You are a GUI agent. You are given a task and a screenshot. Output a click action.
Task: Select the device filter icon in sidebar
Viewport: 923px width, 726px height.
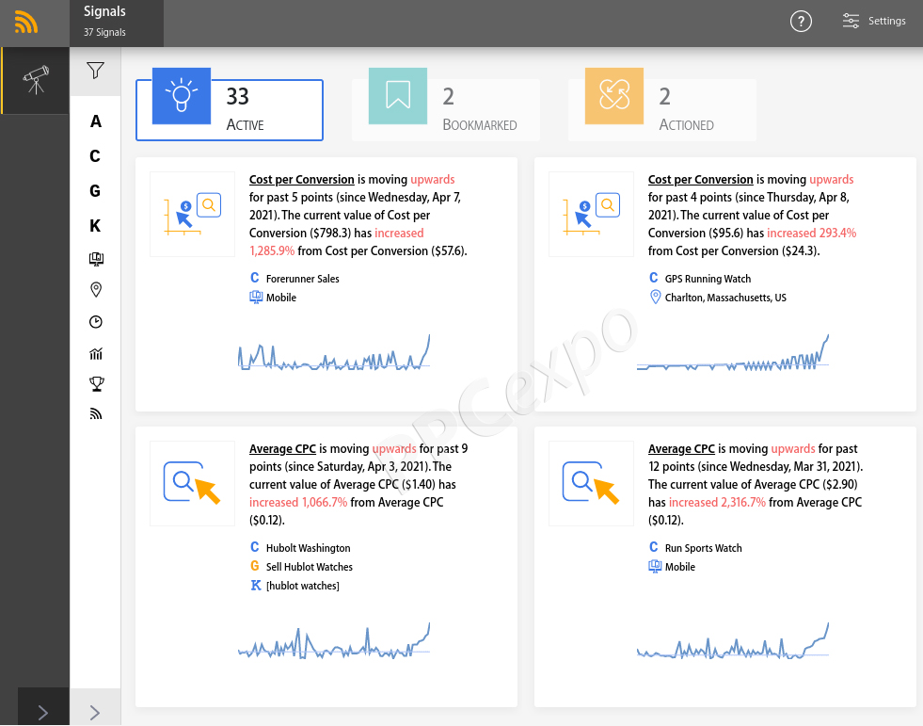(x=96, y=258)
